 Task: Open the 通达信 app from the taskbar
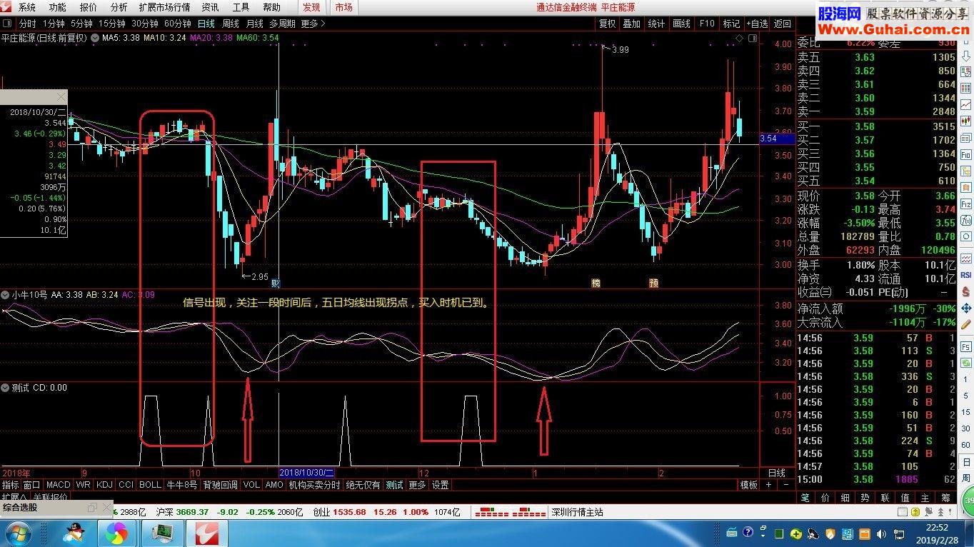207,533
